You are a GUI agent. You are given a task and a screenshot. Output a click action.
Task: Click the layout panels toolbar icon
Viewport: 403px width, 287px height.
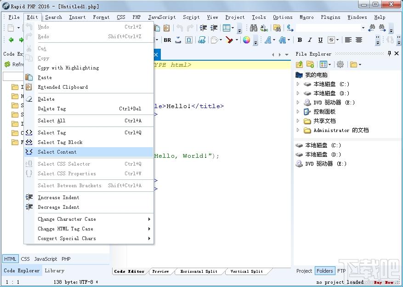[x=227, y=28]
